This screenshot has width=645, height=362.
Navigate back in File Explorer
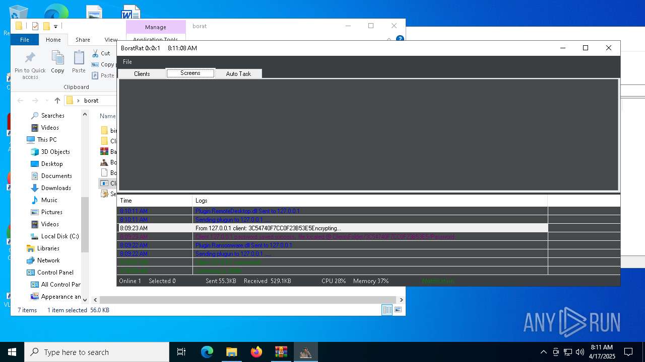21,101
